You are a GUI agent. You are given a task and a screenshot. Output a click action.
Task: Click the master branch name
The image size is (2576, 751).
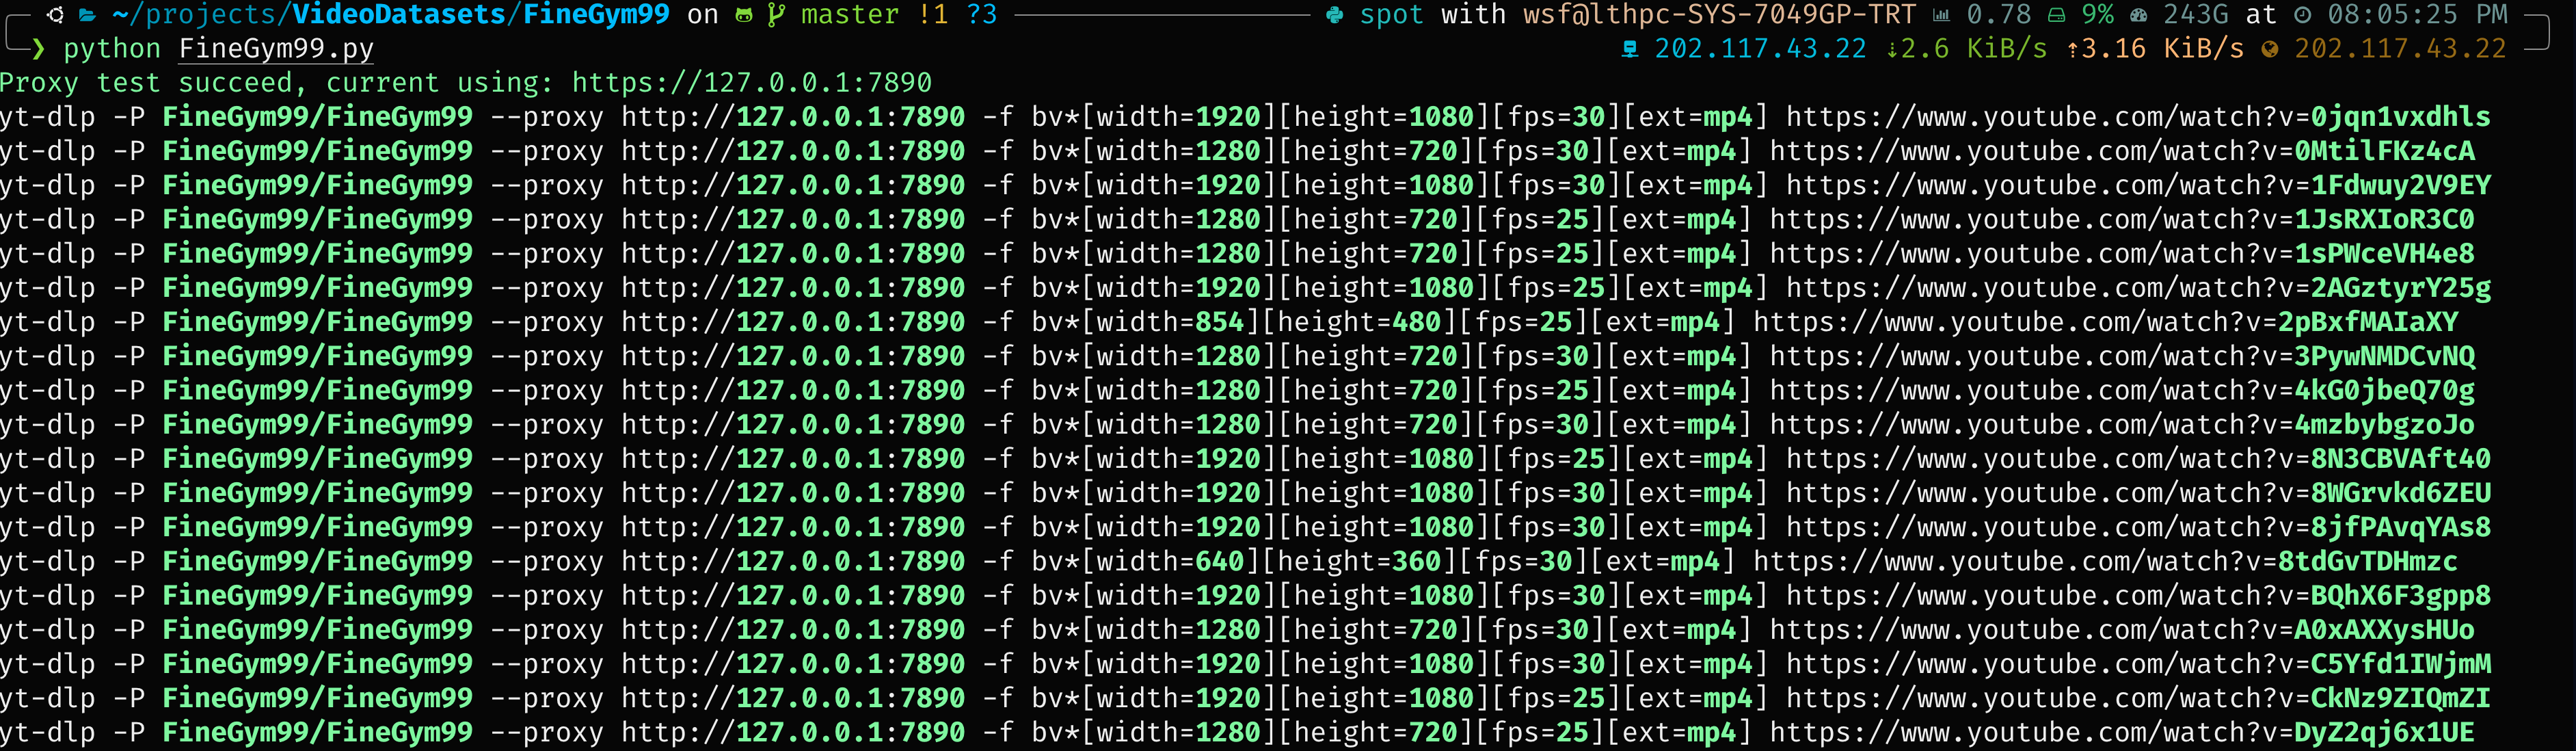(x=850, y=14)
